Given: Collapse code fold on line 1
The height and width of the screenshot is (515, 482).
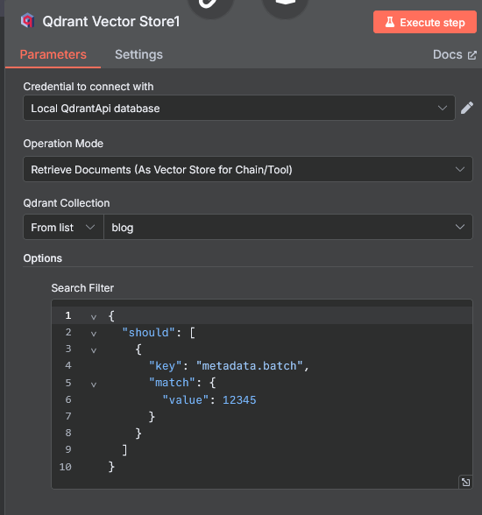Looking at the screenshot, I should tap(94, 317).
